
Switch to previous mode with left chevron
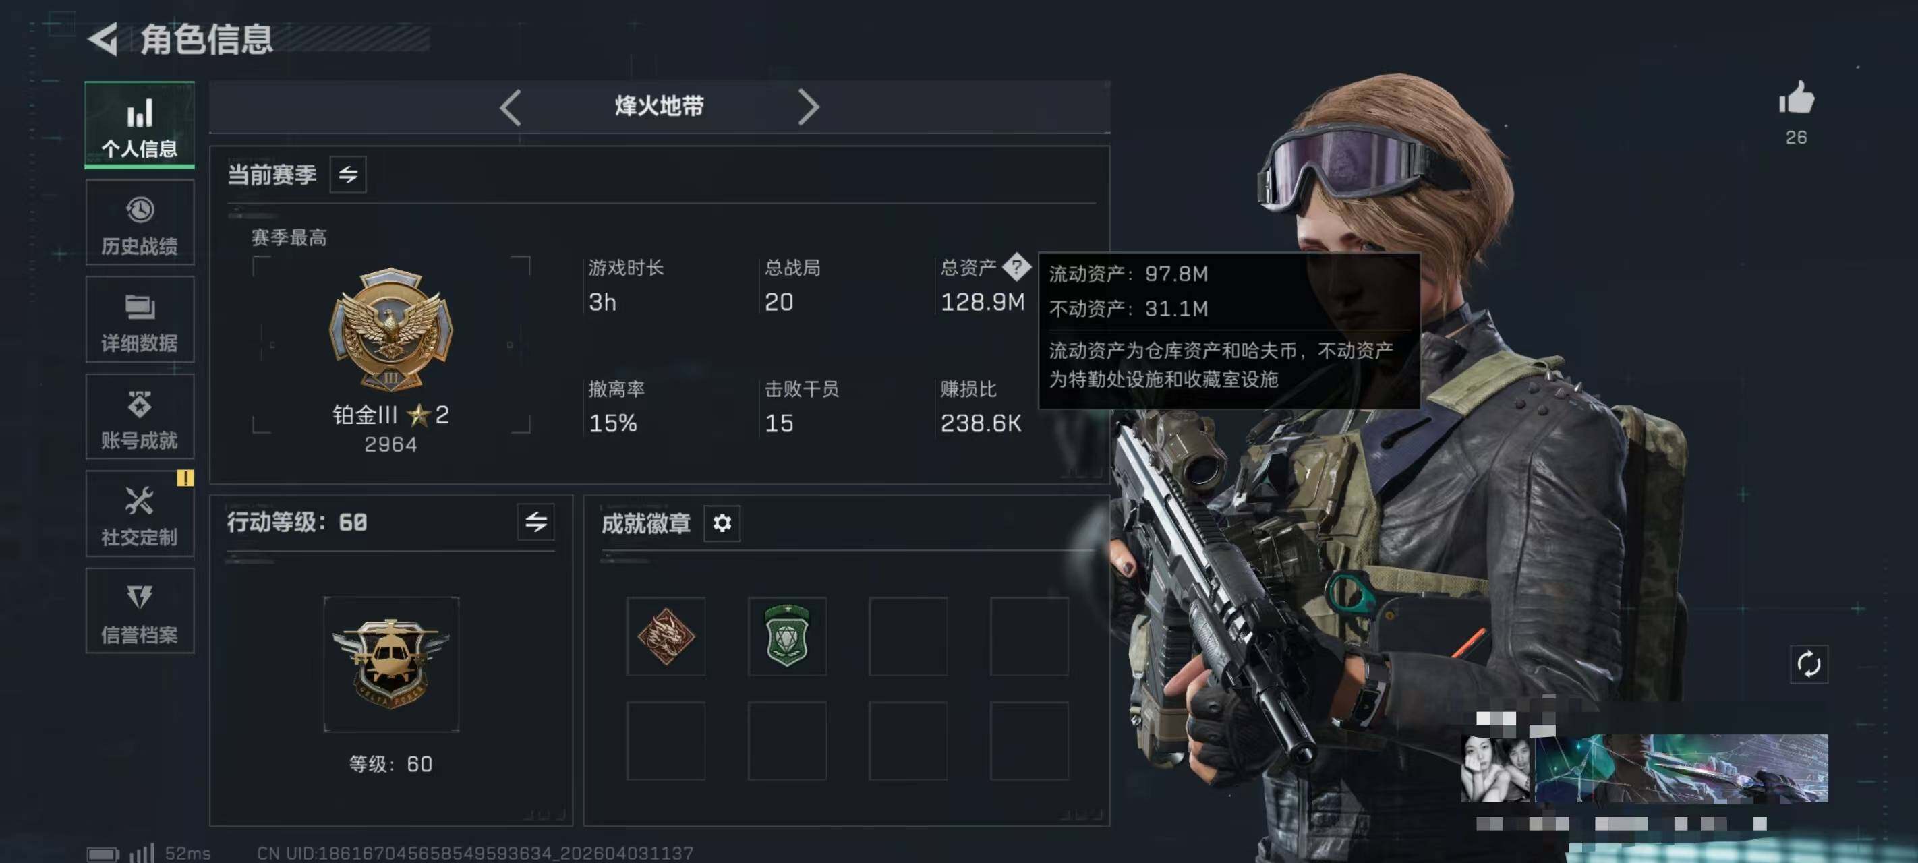click(510, 107)
